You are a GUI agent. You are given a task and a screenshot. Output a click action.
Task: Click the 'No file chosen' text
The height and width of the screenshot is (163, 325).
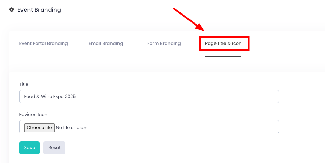(72, 128)
